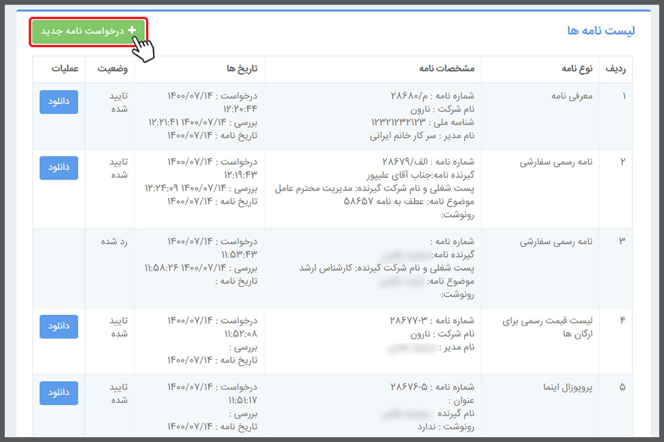Screen dimensions: 664x442
Task: Select شناسه ملی ۱۲۳۲۱۲۳۲۱۲۳ text
Action: (422, 123)
